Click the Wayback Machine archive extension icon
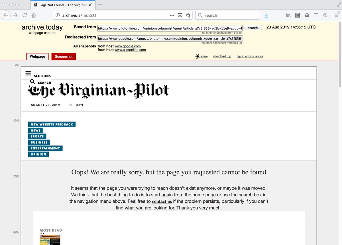Image resolution: width=342 pixels, height=245 pixels. tap(298, 15)
